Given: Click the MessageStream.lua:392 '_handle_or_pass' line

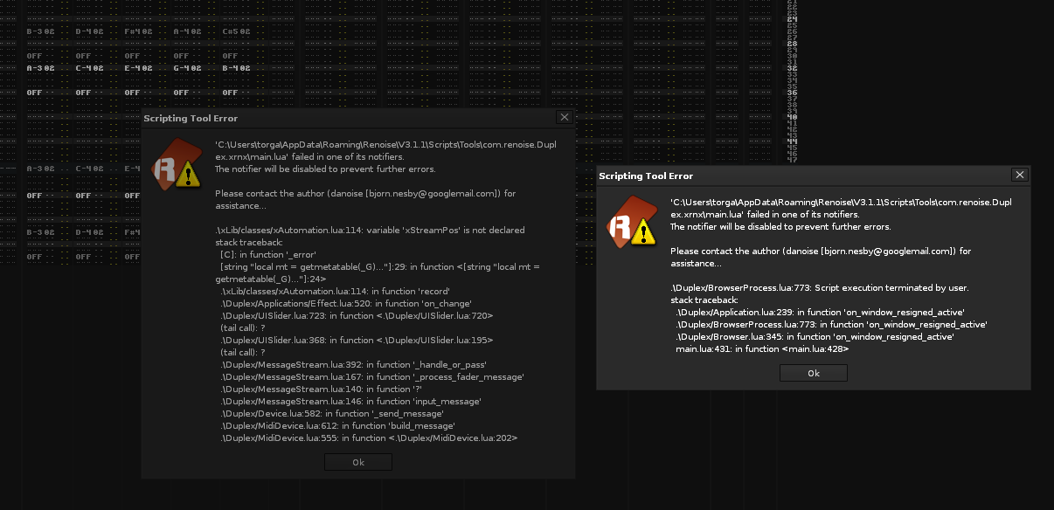Looking at the screenshot, I should (354, 364).
